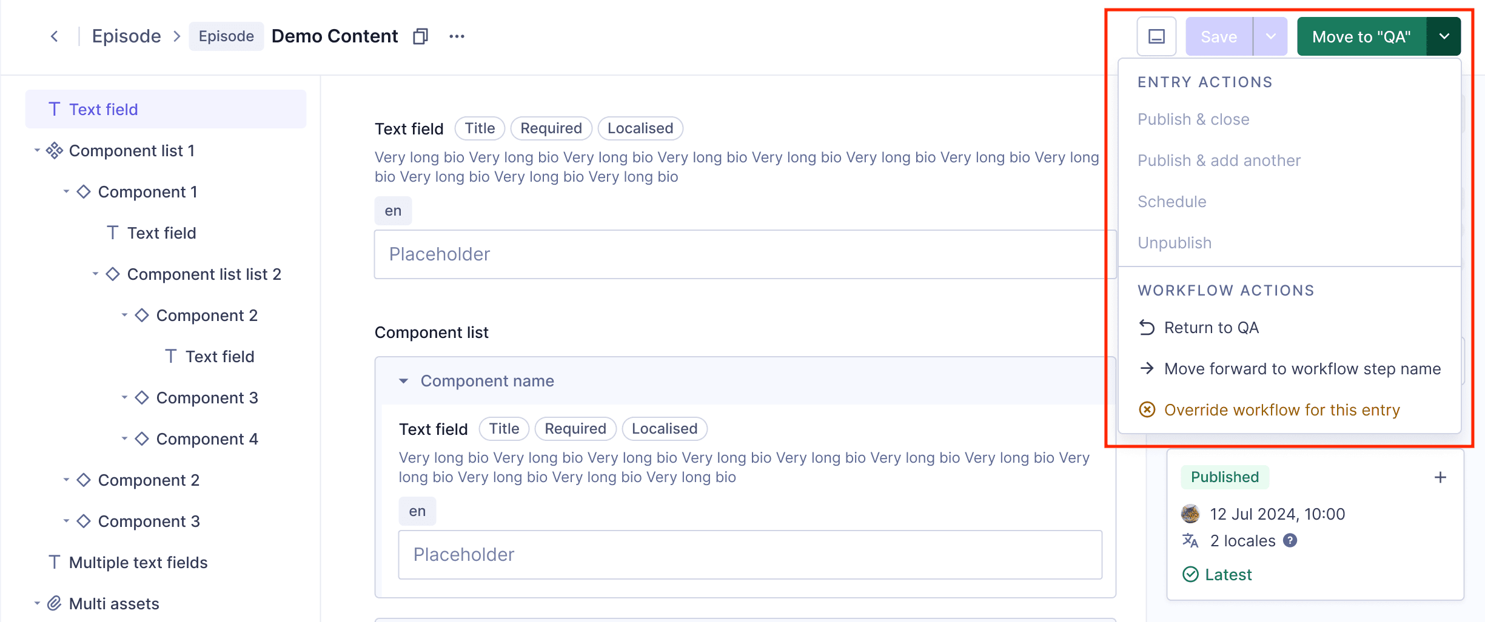Image resolution: width=1485 pixels, height=622 pixels.
Task: Toggle the panel layout icon button
Action: point(1156,36)
